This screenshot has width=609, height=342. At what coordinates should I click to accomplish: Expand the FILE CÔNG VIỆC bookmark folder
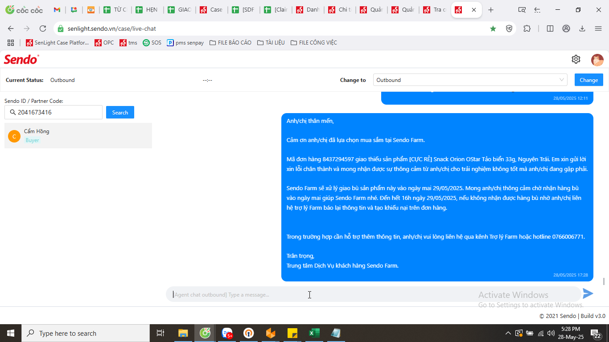313,43
